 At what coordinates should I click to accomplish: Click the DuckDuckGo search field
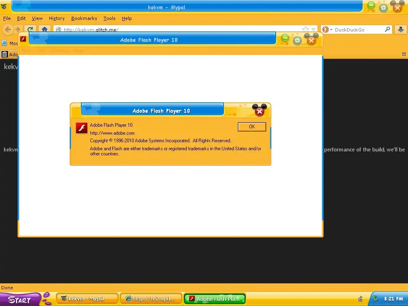click(359, 29)
